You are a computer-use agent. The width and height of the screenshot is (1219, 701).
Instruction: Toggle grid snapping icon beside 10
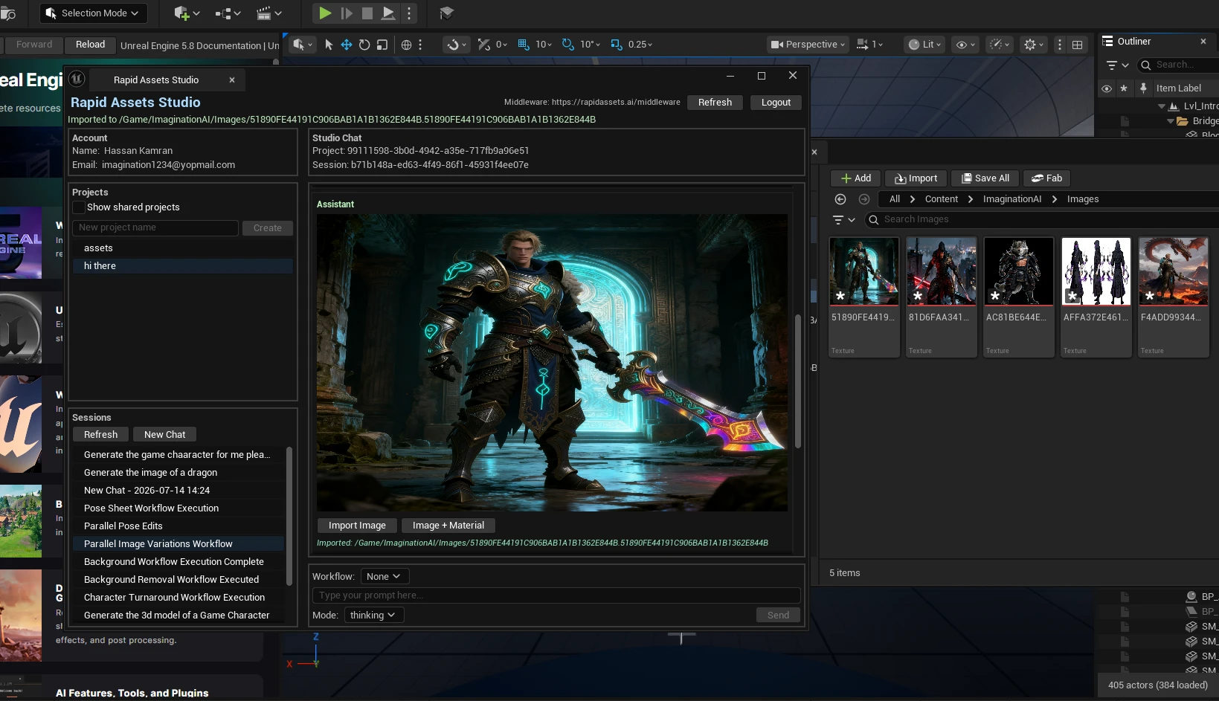524,45
